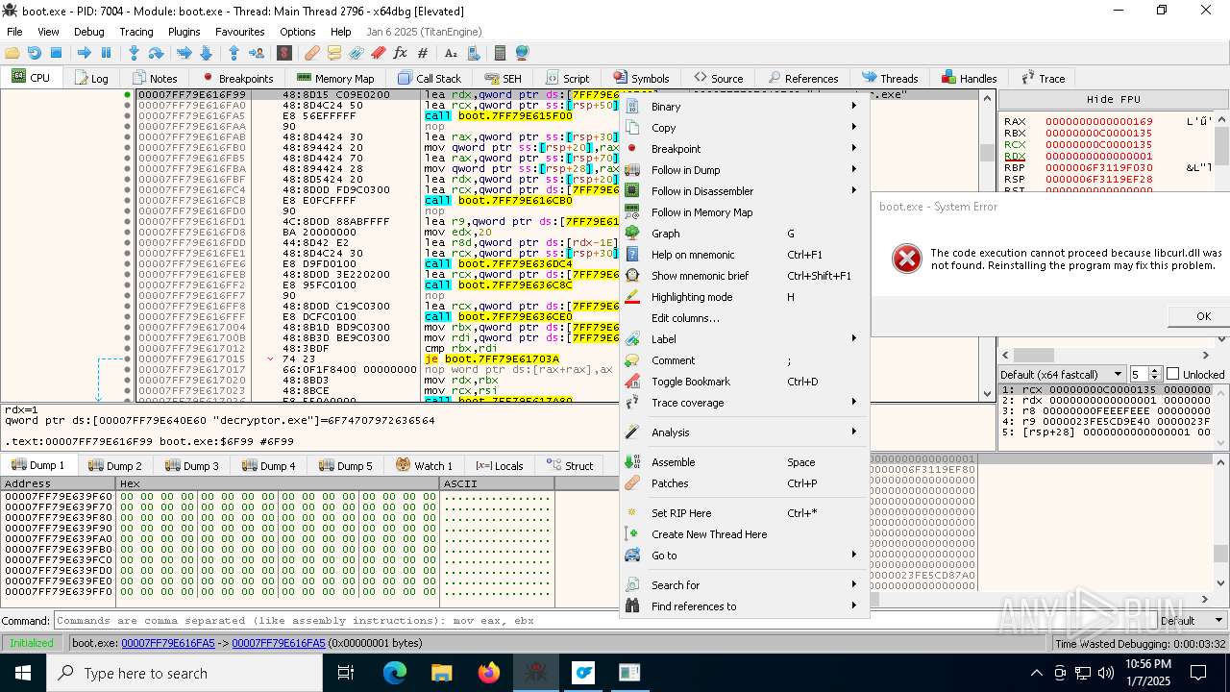
Task: Open the Watch 1 tab
Action: click(x=424, y=465)
